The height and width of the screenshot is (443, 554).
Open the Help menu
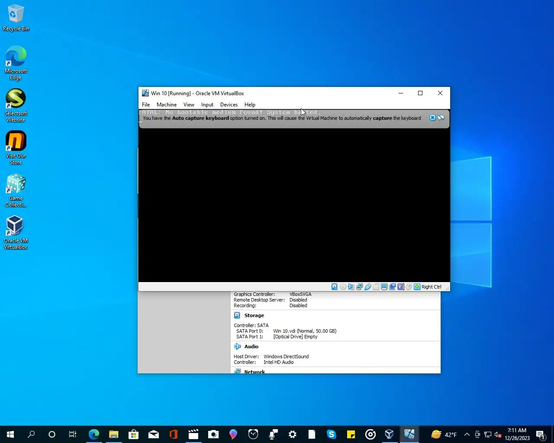[250, 105]
